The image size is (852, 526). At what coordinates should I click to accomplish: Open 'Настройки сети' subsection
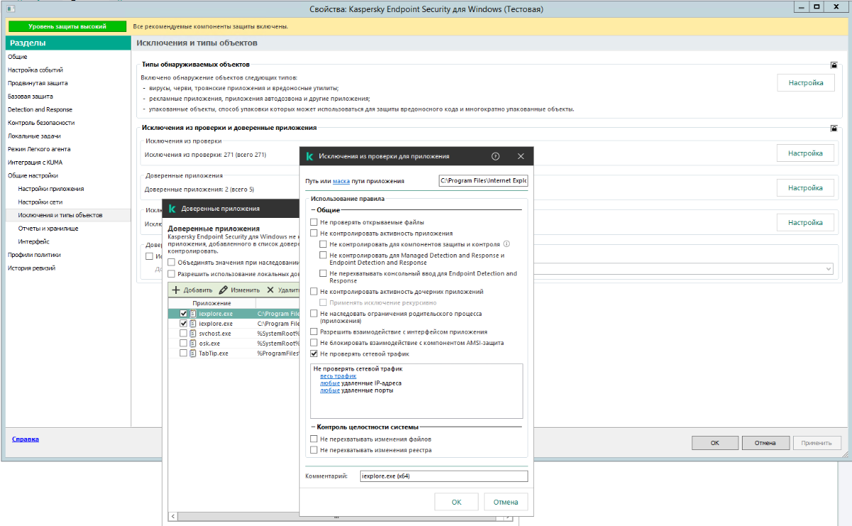40,202
